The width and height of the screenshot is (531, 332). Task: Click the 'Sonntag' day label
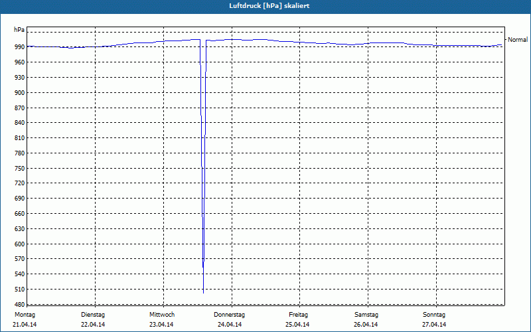coord(434,315)
